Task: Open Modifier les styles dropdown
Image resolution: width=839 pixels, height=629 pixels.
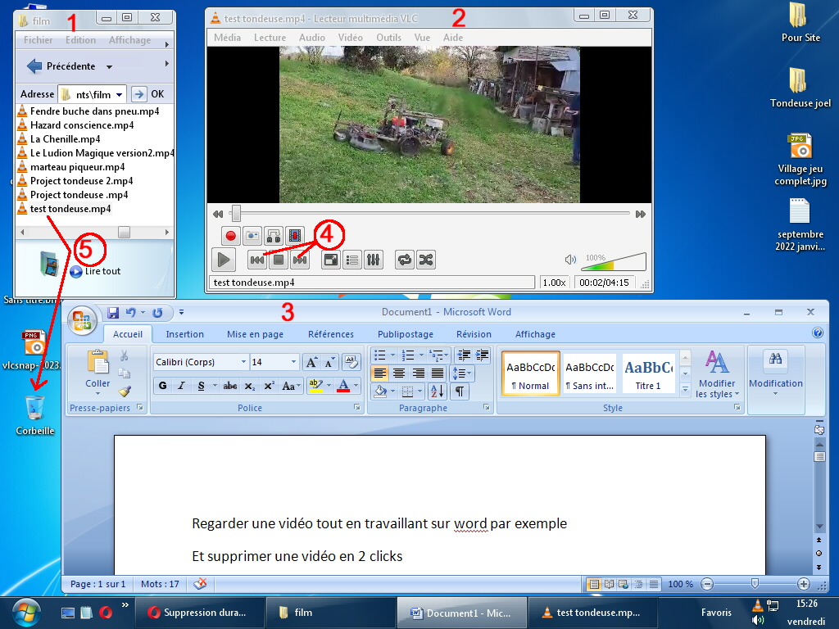Action: pyautogui.click(x=717, y=374)
